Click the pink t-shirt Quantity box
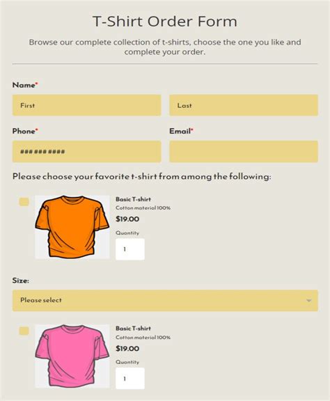The width and height of the screenshot is (330, 401). pyautogui.click(x=130, y=379)
